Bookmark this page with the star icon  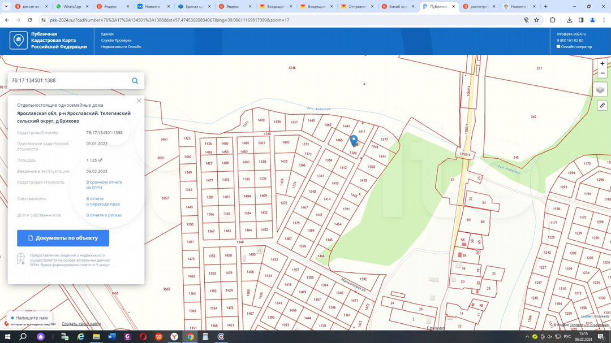536,20
